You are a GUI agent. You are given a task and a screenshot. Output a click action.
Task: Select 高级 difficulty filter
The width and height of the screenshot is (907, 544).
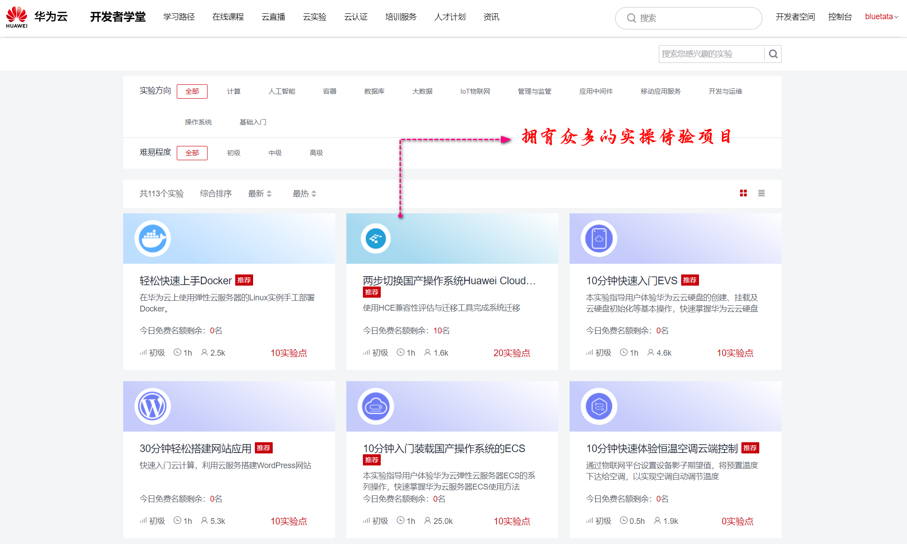coord(316,153)
